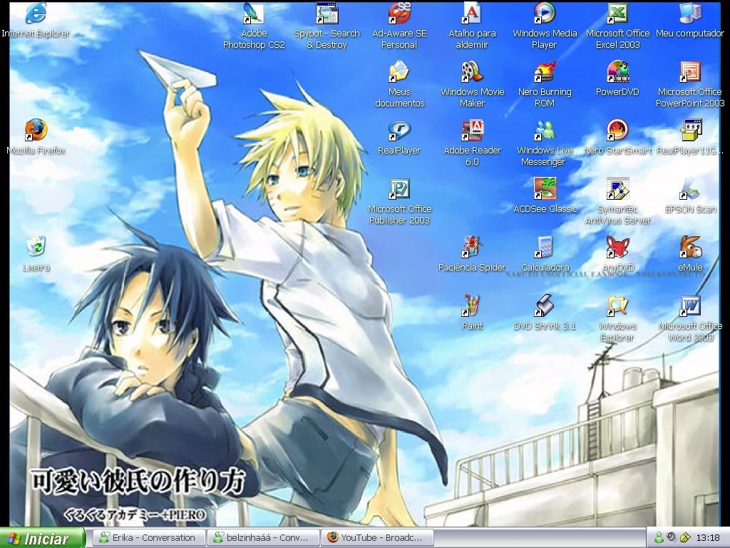Click the Messenger tray icon
Viewport: 730px width, 548px height.
click(x=659, y=538)
